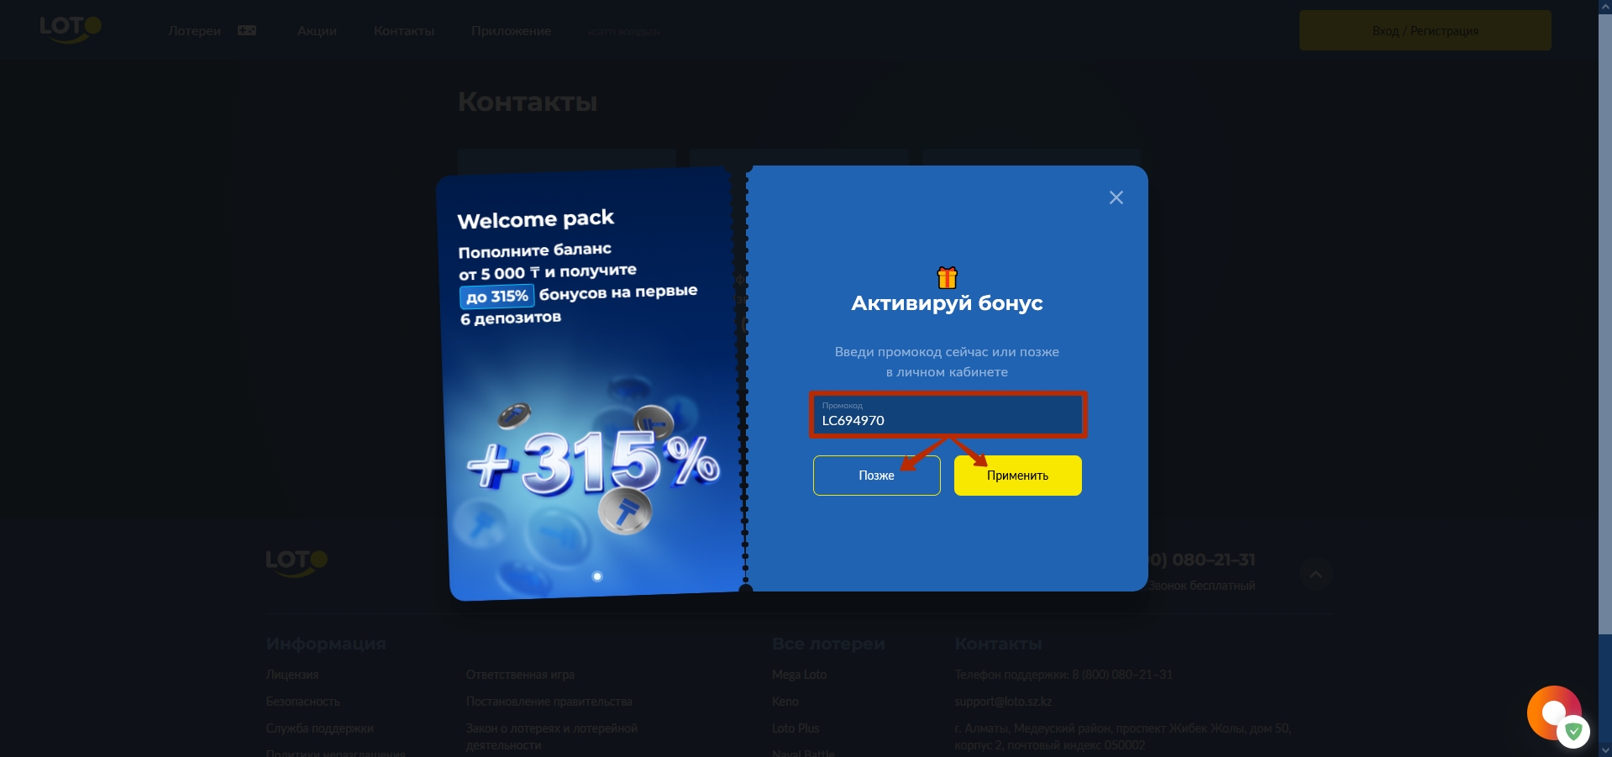This screenshot has height=757, width=1612.
Task: Open the chat support bubble
Action: [1552, 712]
